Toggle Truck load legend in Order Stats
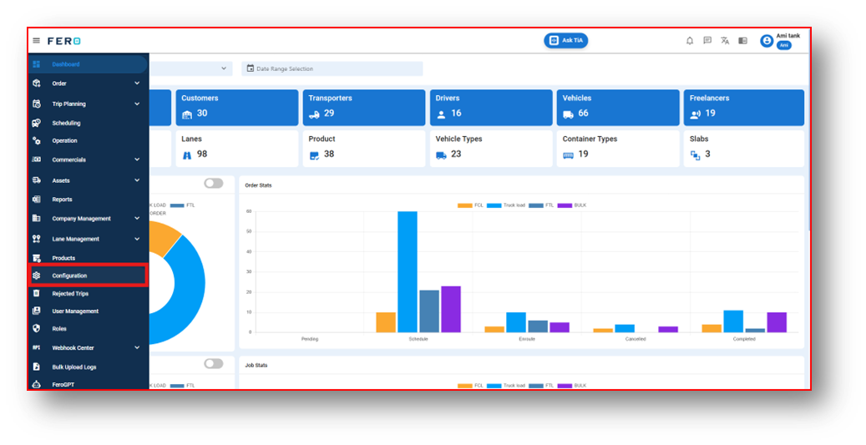Screen dimensions: 866x445 pos(506,205)
